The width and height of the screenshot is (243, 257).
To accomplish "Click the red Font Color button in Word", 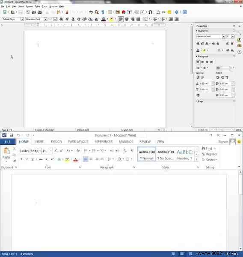I will (x=75, y=159).
